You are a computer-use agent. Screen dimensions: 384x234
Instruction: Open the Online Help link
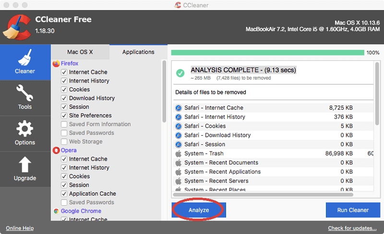(x=20, y=228)
